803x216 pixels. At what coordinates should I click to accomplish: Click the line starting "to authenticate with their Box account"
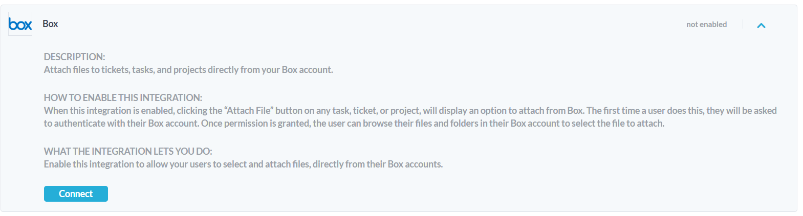coord(121,124)
